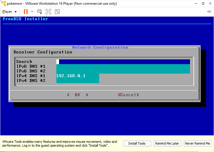Click the Network Configuration title
Screen dimensions: 214x152
(x=100, y=47)
